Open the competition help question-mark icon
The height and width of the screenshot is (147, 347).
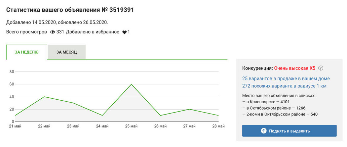click(321, 68)
